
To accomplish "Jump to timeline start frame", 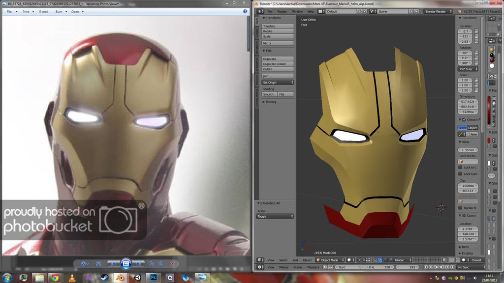I will click(426, 267).
